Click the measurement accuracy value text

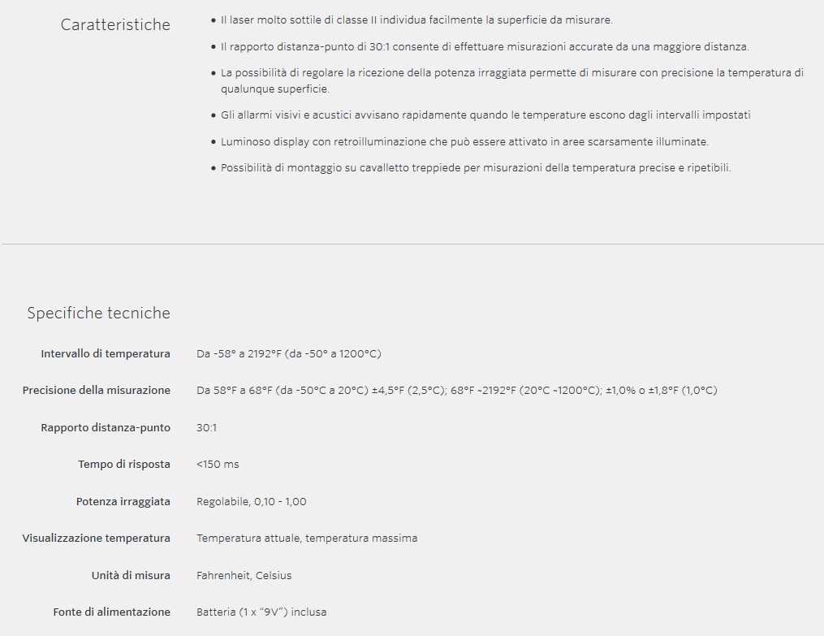point(456,390)
